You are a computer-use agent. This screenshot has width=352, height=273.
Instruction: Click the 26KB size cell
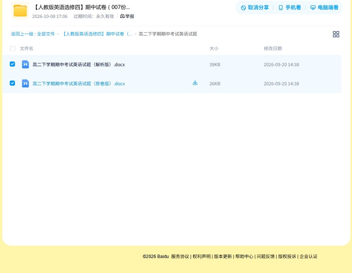tap(215, 84)
